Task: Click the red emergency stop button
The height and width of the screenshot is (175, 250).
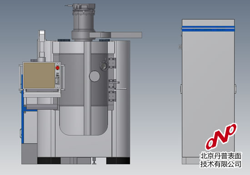Action: 58,68
